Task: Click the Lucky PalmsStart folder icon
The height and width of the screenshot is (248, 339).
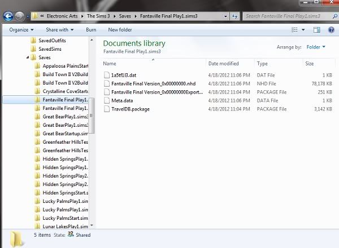Action: (x=37, y=218)
